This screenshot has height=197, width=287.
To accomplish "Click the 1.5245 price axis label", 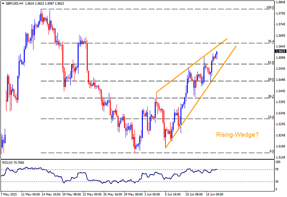I will pyautogui.click(x=281, y=135).
